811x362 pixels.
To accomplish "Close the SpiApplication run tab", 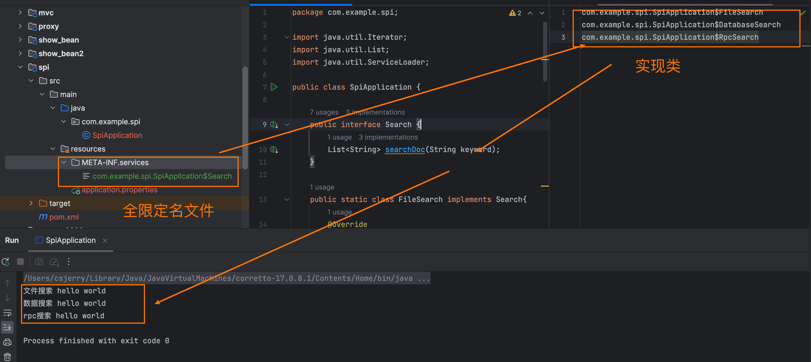I will 105,241.
